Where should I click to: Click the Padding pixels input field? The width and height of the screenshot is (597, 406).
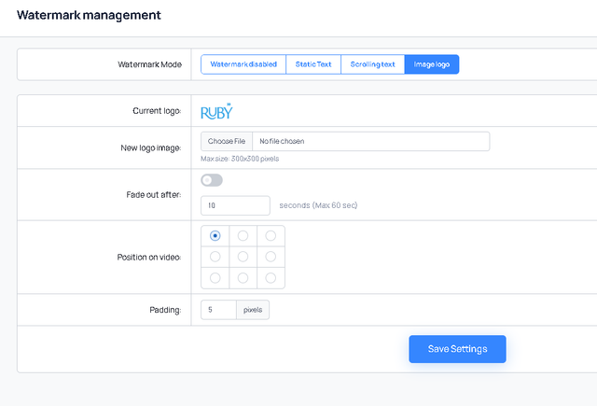click(218, 310)
